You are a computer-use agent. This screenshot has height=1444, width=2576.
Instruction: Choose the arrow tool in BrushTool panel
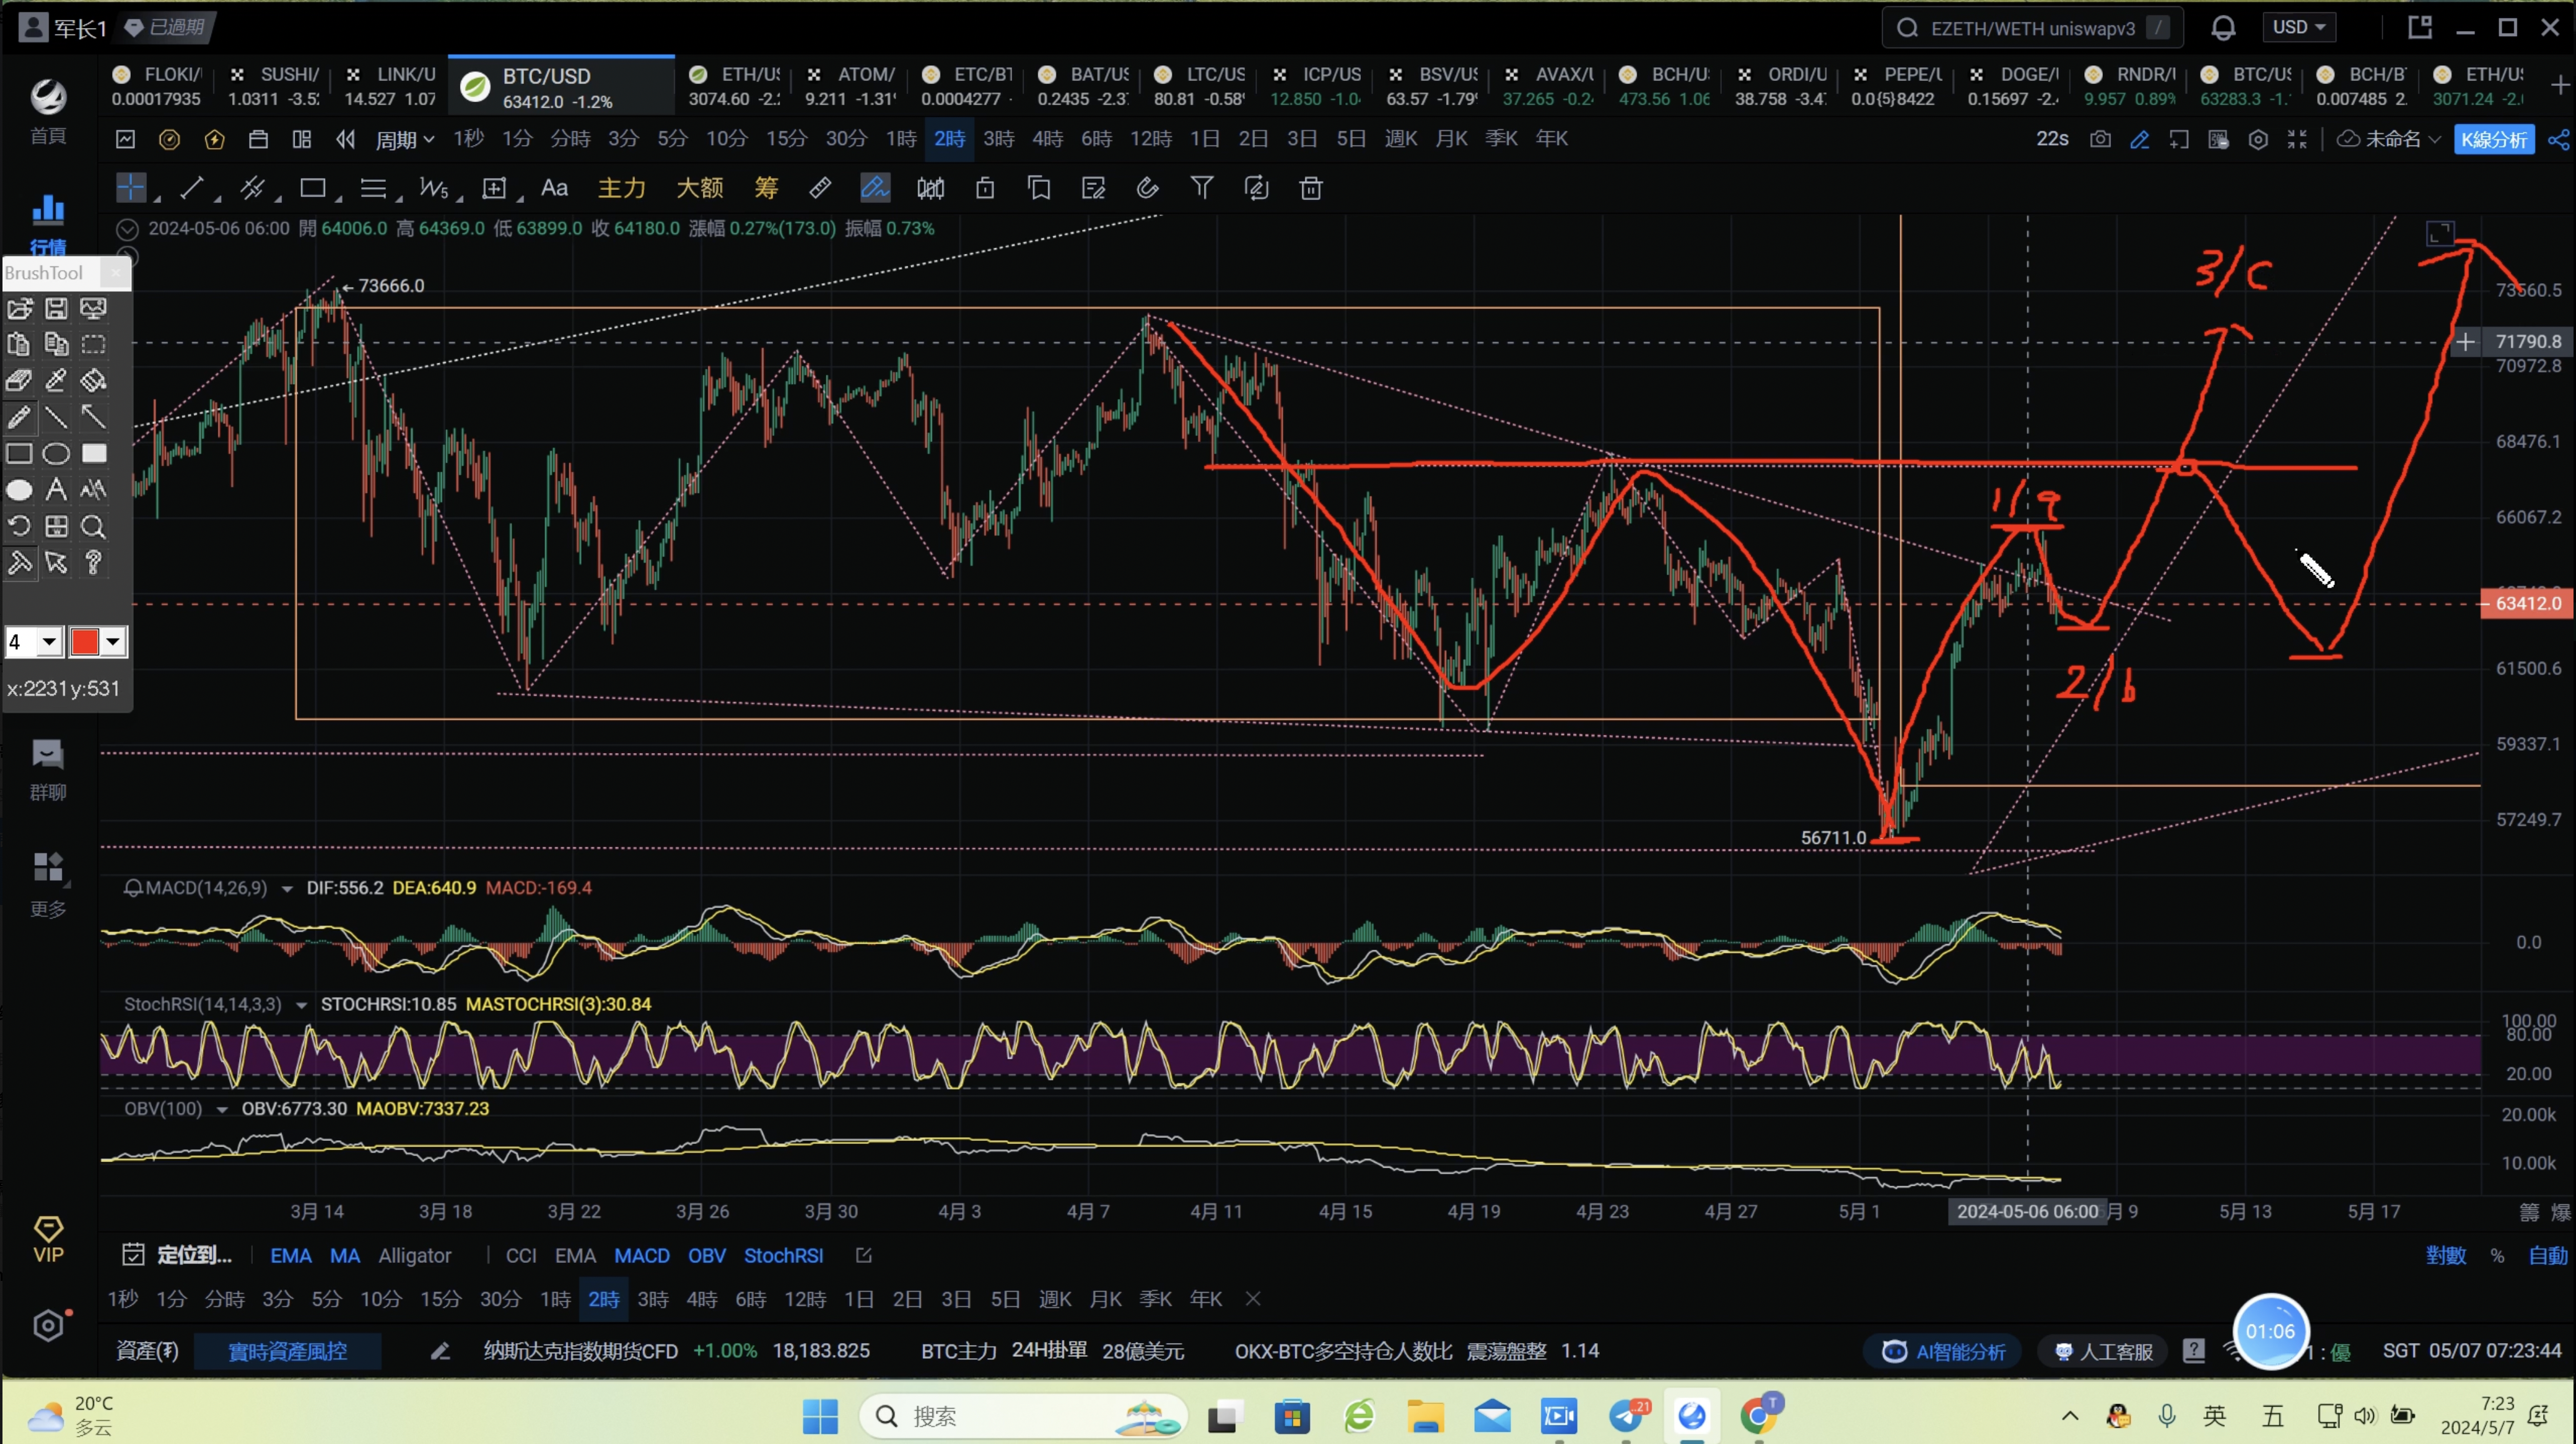(93, 417)
